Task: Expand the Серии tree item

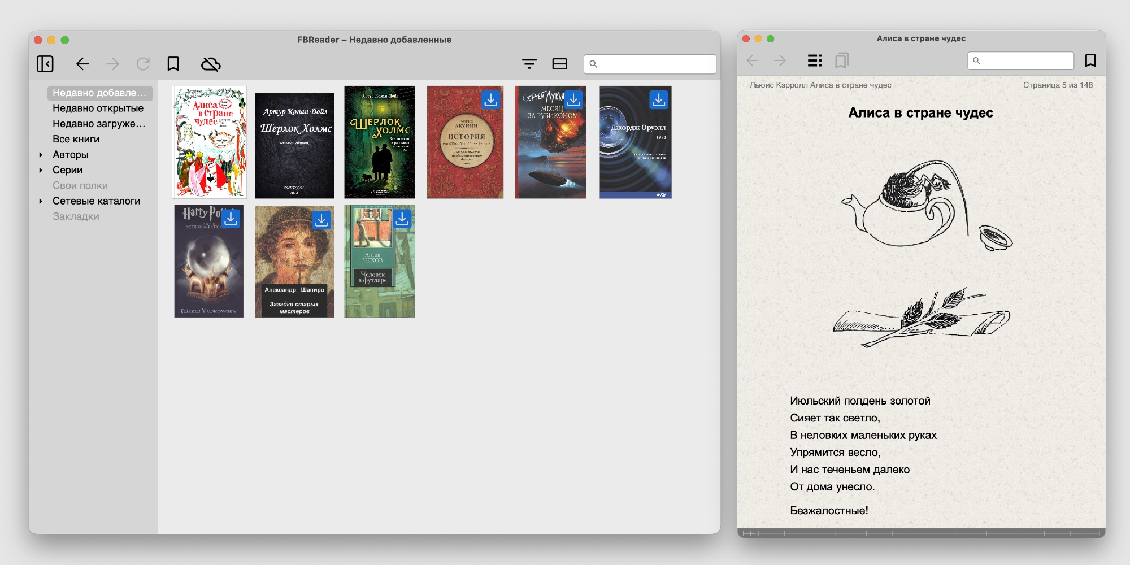Action: tap(41, 170)
